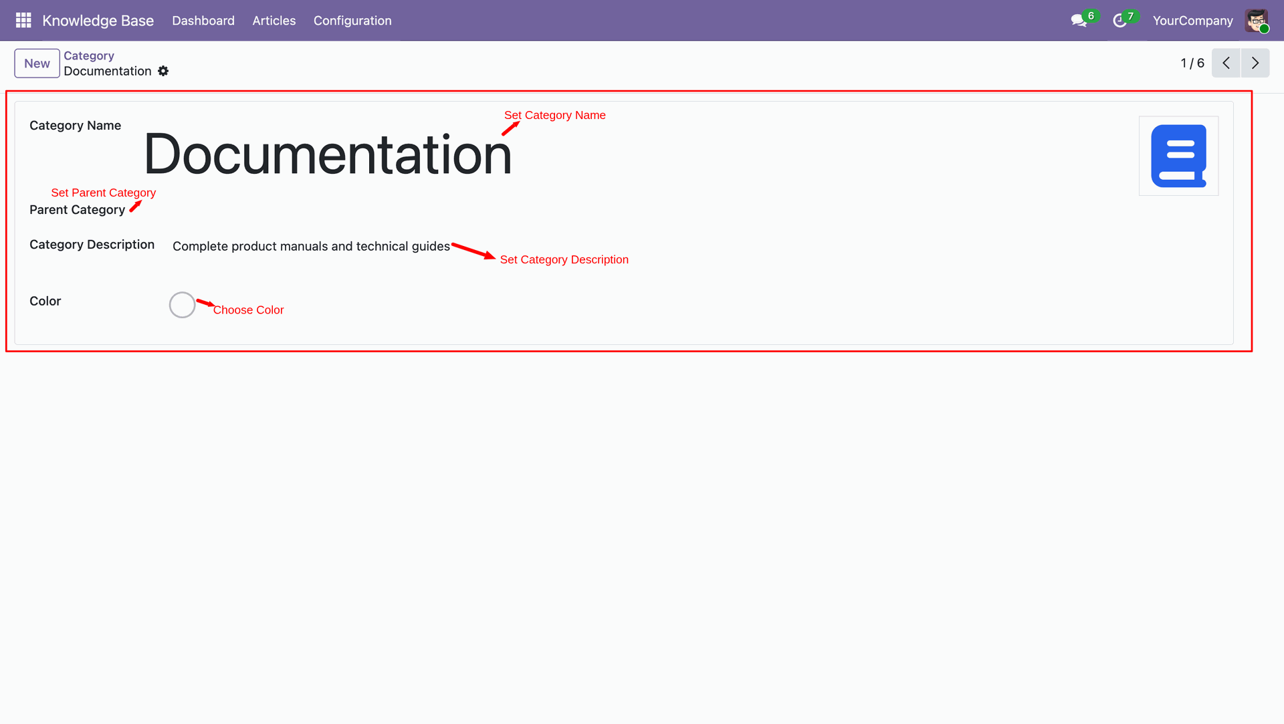Screen dimensions: 1284x724
Task: Click the Documentation category name field
Action: (x=328, y=155)
